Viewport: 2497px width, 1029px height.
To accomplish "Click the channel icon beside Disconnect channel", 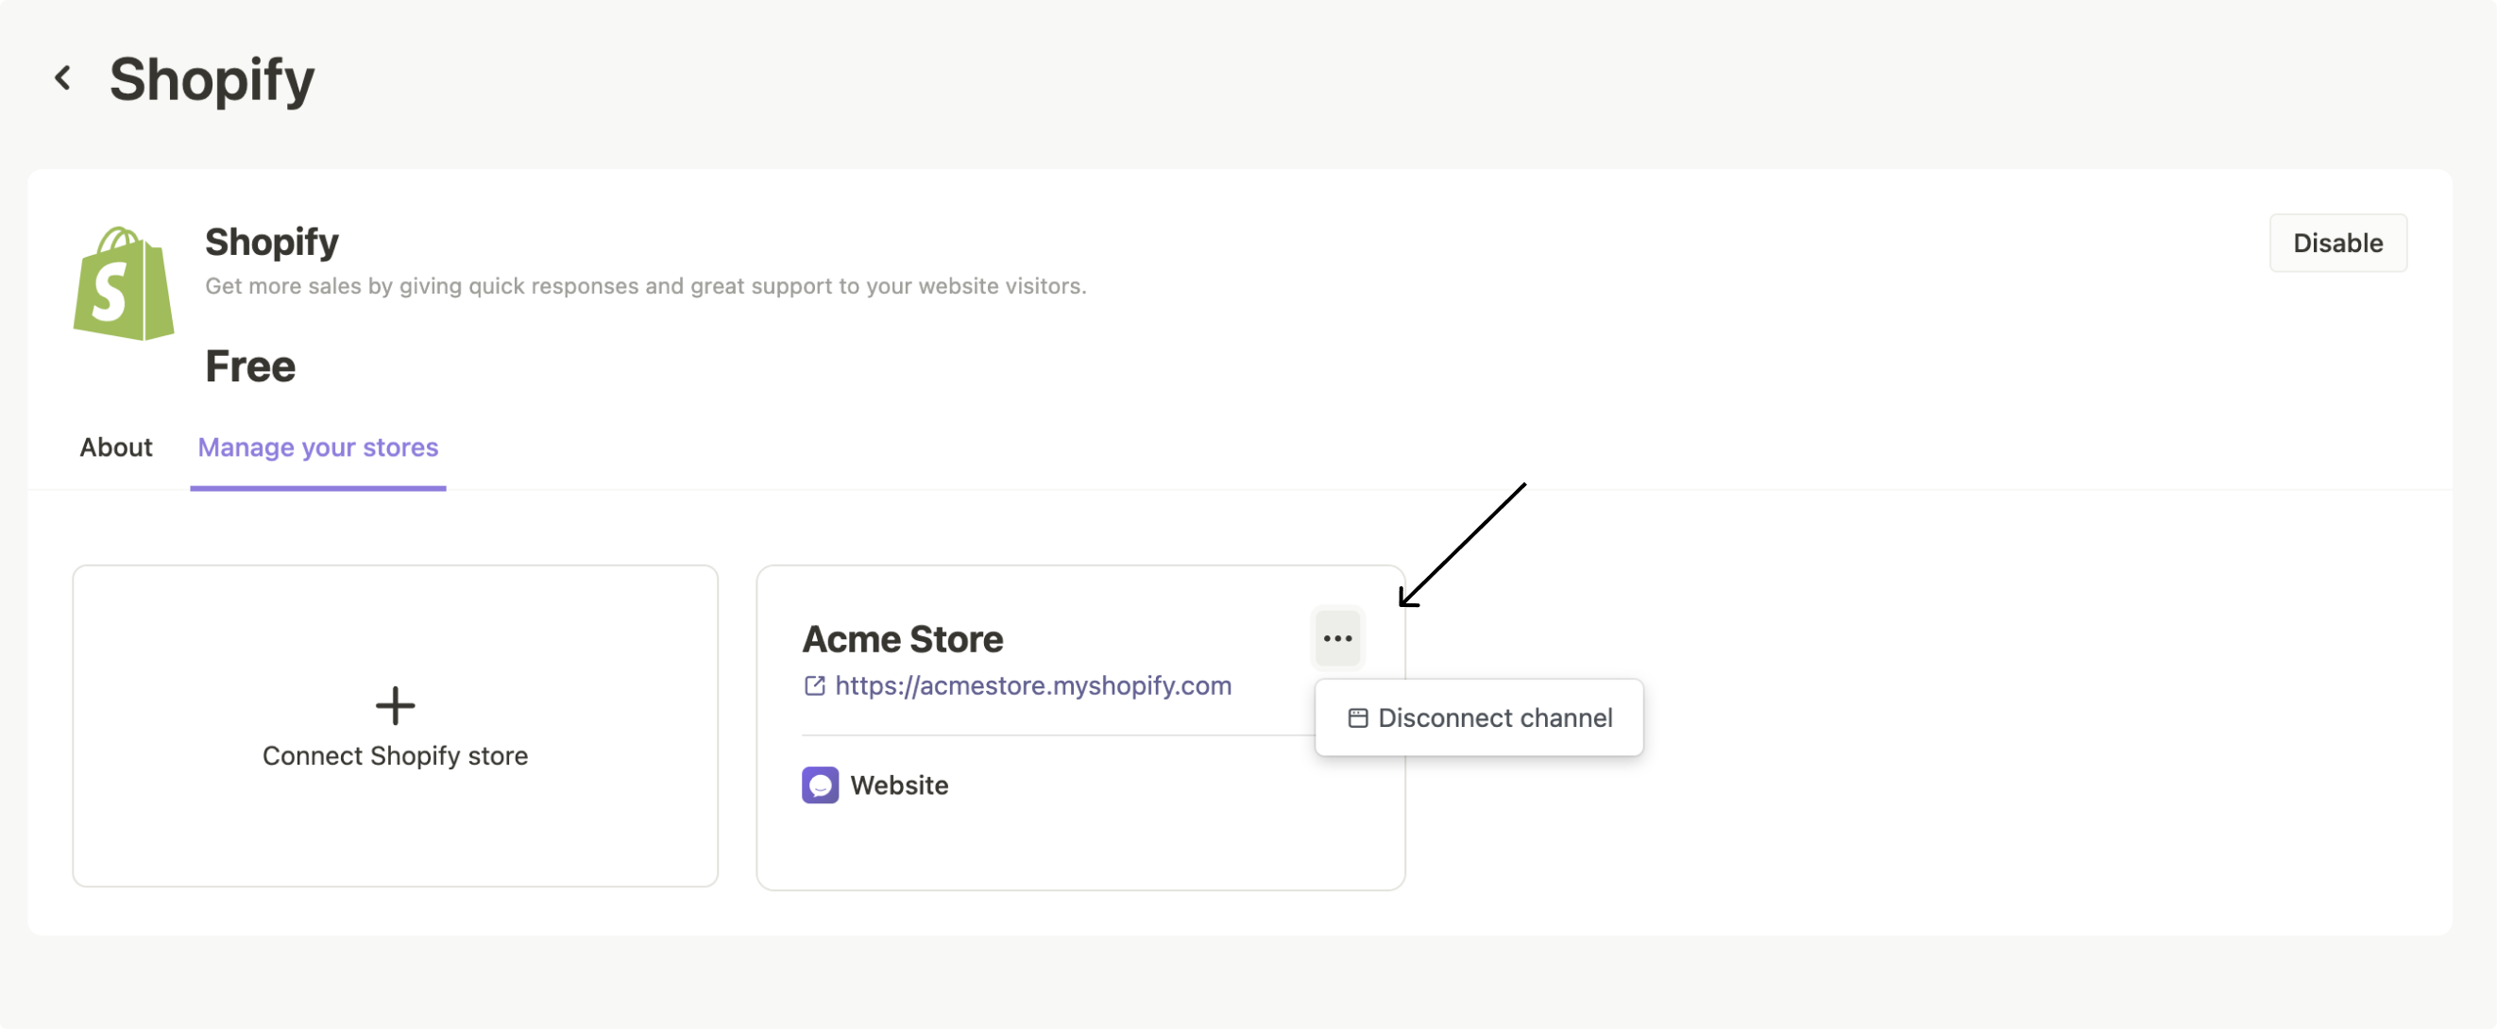I will [1358, 717].
